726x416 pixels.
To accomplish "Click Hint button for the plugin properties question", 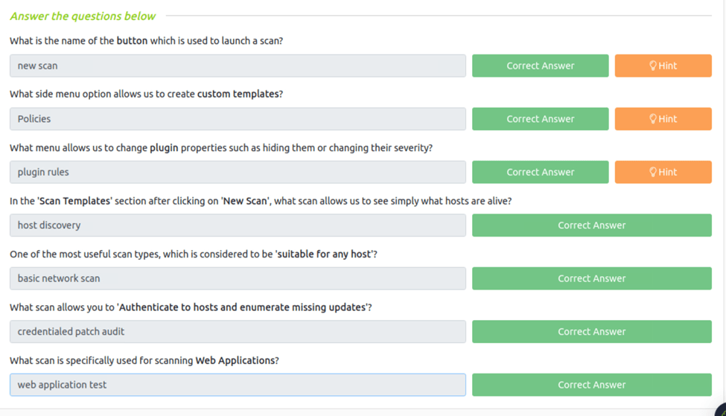I will click(x=663, y=172).
